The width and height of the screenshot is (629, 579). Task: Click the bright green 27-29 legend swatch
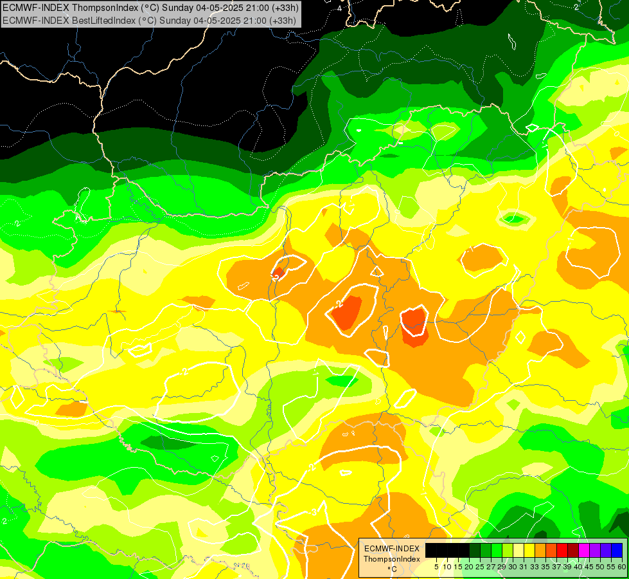coord(497,550)
